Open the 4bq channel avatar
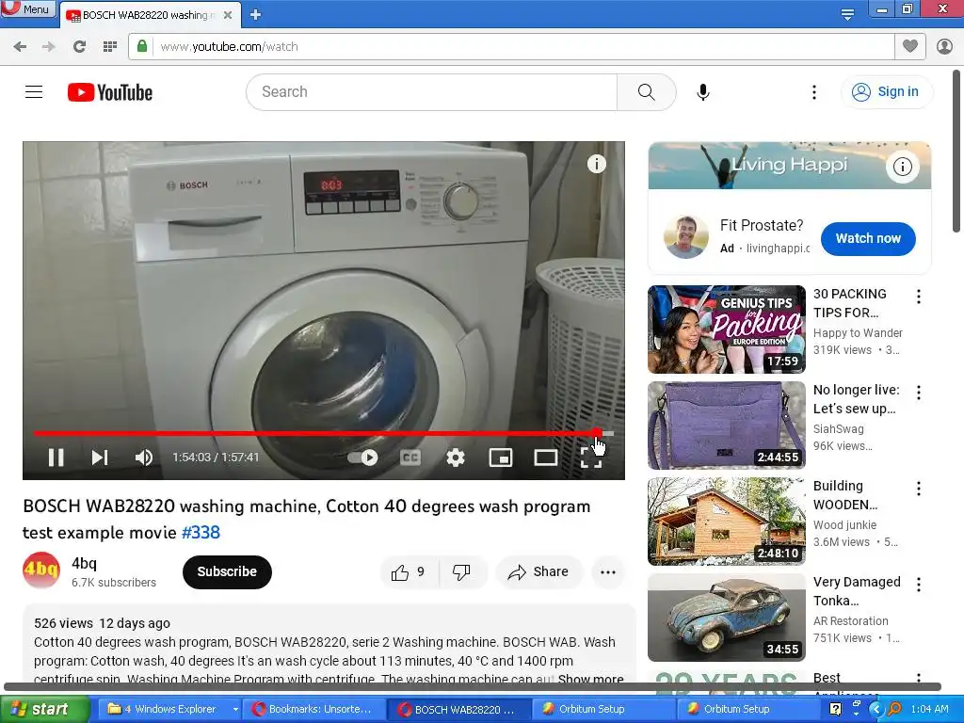This screenshot has height=723, width=964. (x=41, y=570)
